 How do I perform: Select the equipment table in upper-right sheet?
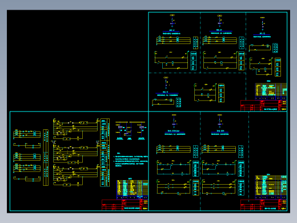pos(271,91)
